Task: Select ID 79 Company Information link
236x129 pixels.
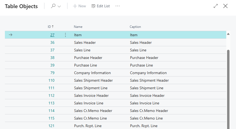Action: pos(52,73)
